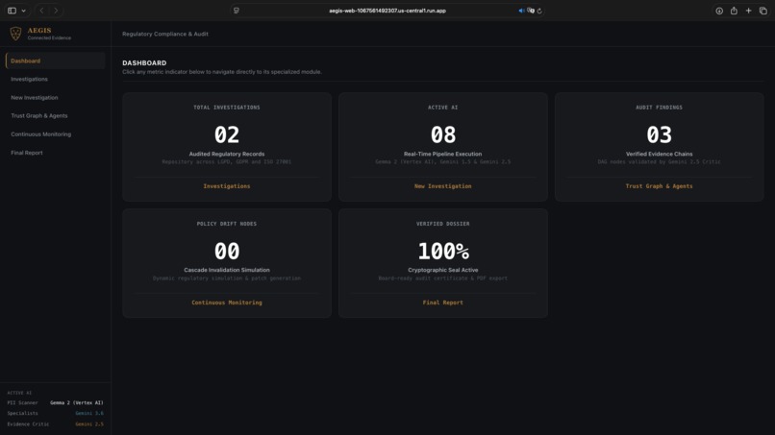Click the 08 Active AI metric

coord(443,134)
